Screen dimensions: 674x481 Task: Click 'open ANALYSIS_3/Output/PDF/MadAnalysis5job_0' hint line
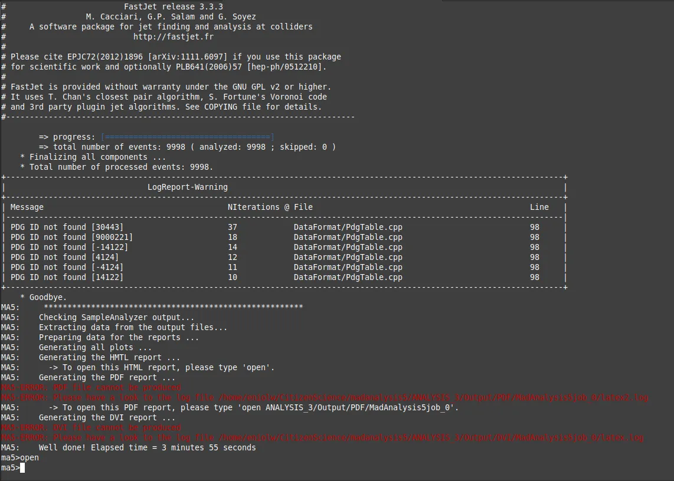[254, 407]
